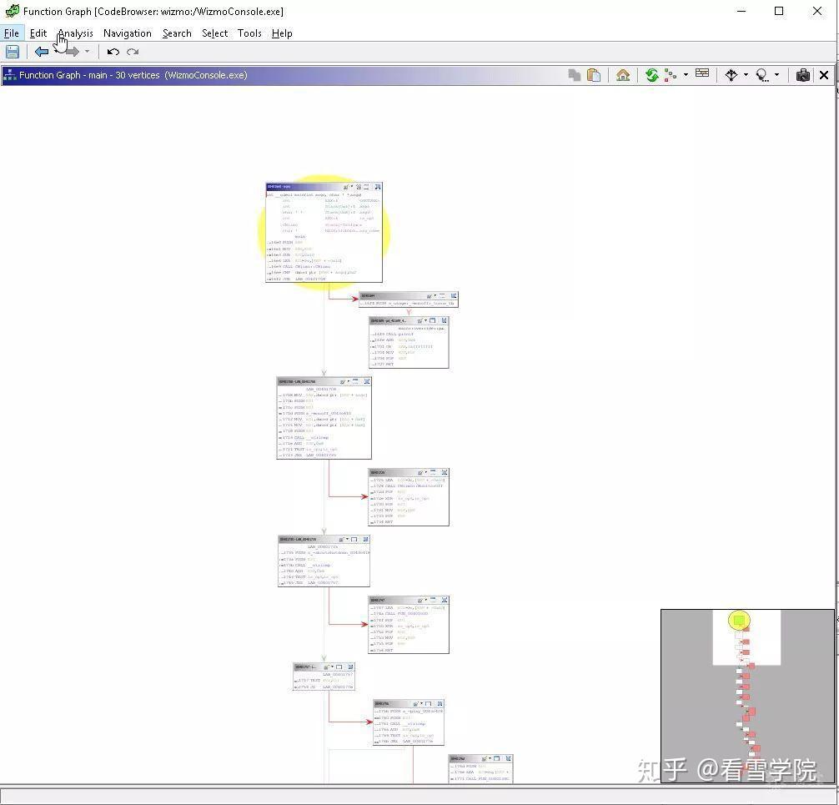Click the Paste clipboard icon in graph header
The height and width of the screenshot is (805, 839).
[594, 75]
